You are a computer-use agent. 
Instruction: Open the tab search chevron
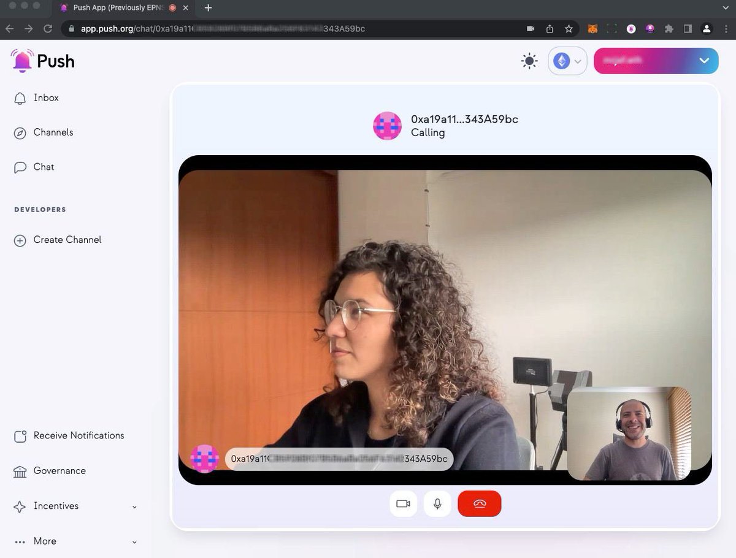pyautogui.click(x=726, y=8)
